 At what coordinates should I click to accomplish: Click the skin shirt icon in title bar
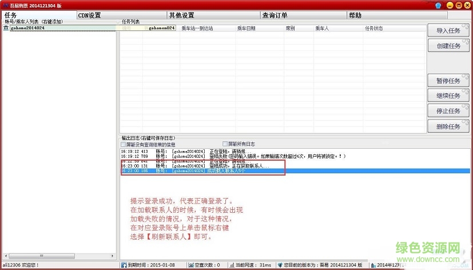438,5
